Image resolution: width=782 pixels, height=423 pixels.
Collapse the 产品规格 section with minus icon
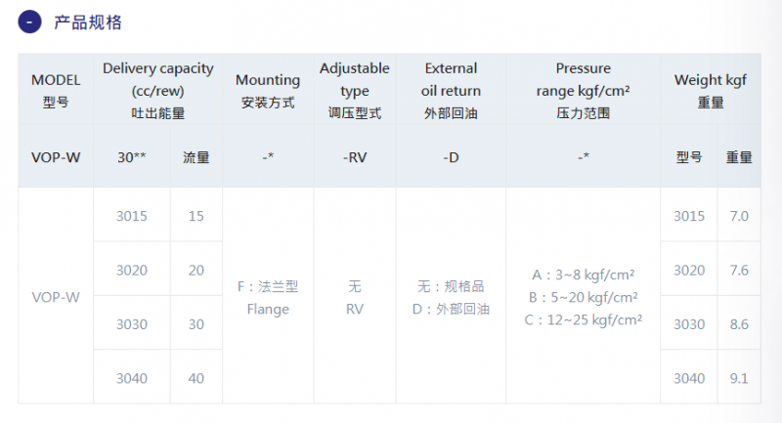pyautogui.click(x=29, y=21)
